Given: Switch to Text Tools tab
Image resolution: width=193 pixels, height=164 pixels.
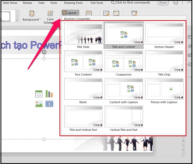Looking at the screenshot, I should [x=97, y=3].
